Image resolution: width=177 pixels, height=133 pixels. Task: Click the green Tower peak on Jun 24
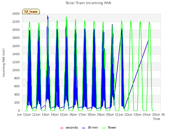149,22
